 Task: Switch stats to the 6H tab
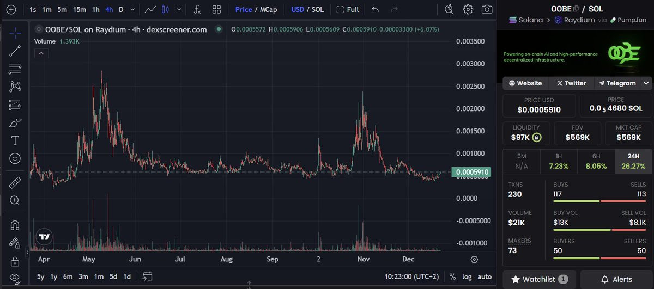tap(596, 162)
